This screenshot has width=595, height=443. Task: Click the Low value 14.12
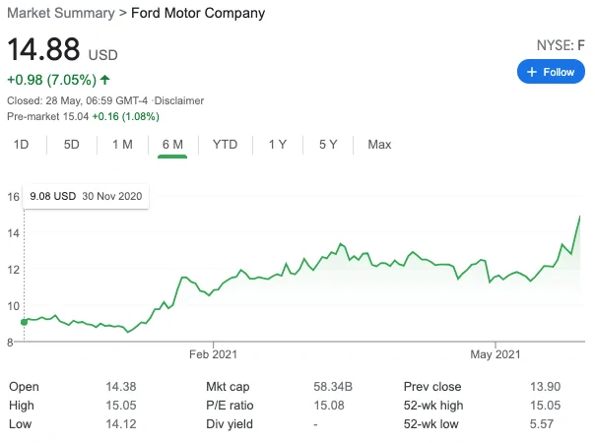coord(120,423)
